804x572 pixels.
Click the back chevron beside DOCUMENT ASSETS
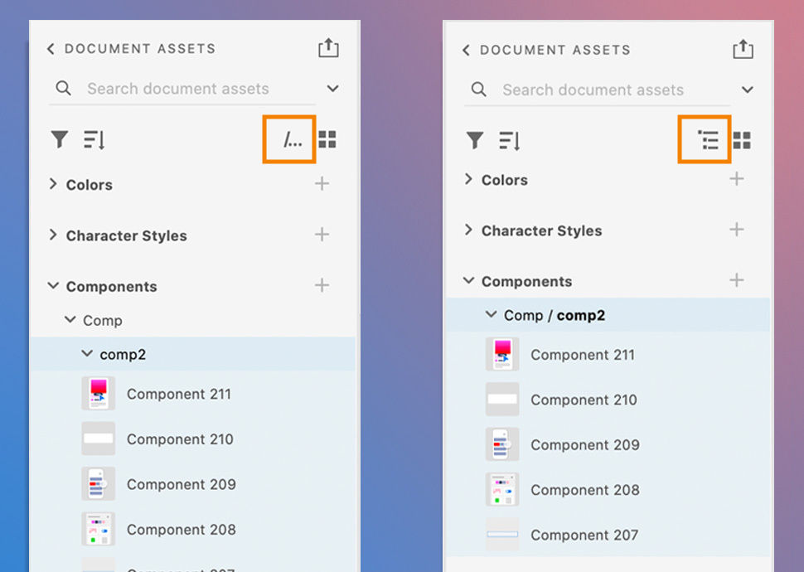click(51, 49)
